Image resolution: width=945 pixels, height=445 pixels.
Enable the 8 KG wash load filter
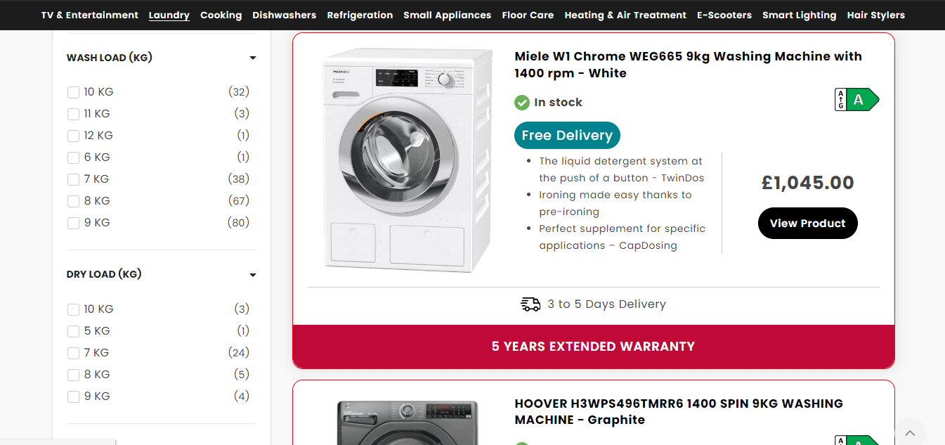click(x=73, y=201)
